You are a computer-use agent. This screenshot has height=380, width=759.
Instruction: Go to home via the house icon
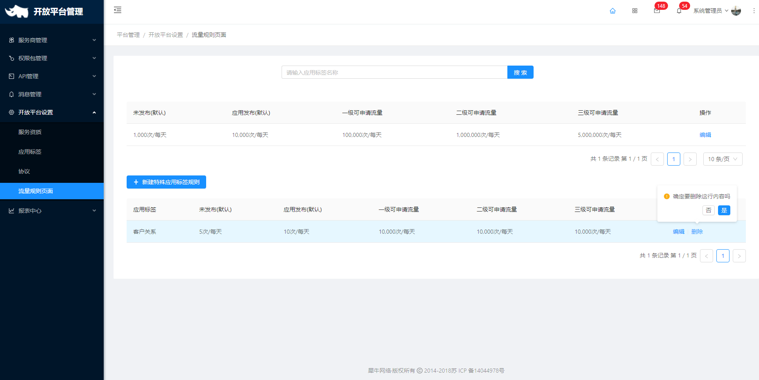(x=613, y=11)
